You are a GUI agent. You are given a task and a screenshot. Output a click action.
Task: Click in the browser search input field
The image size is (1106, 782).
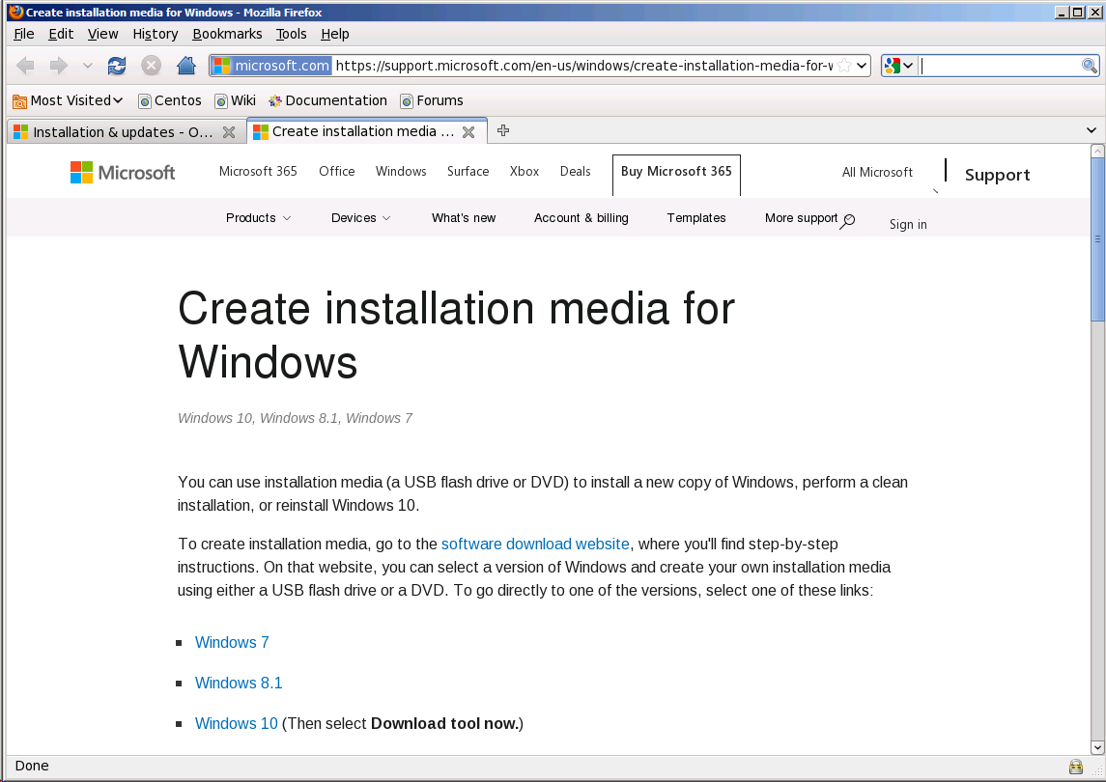point(999,66)
